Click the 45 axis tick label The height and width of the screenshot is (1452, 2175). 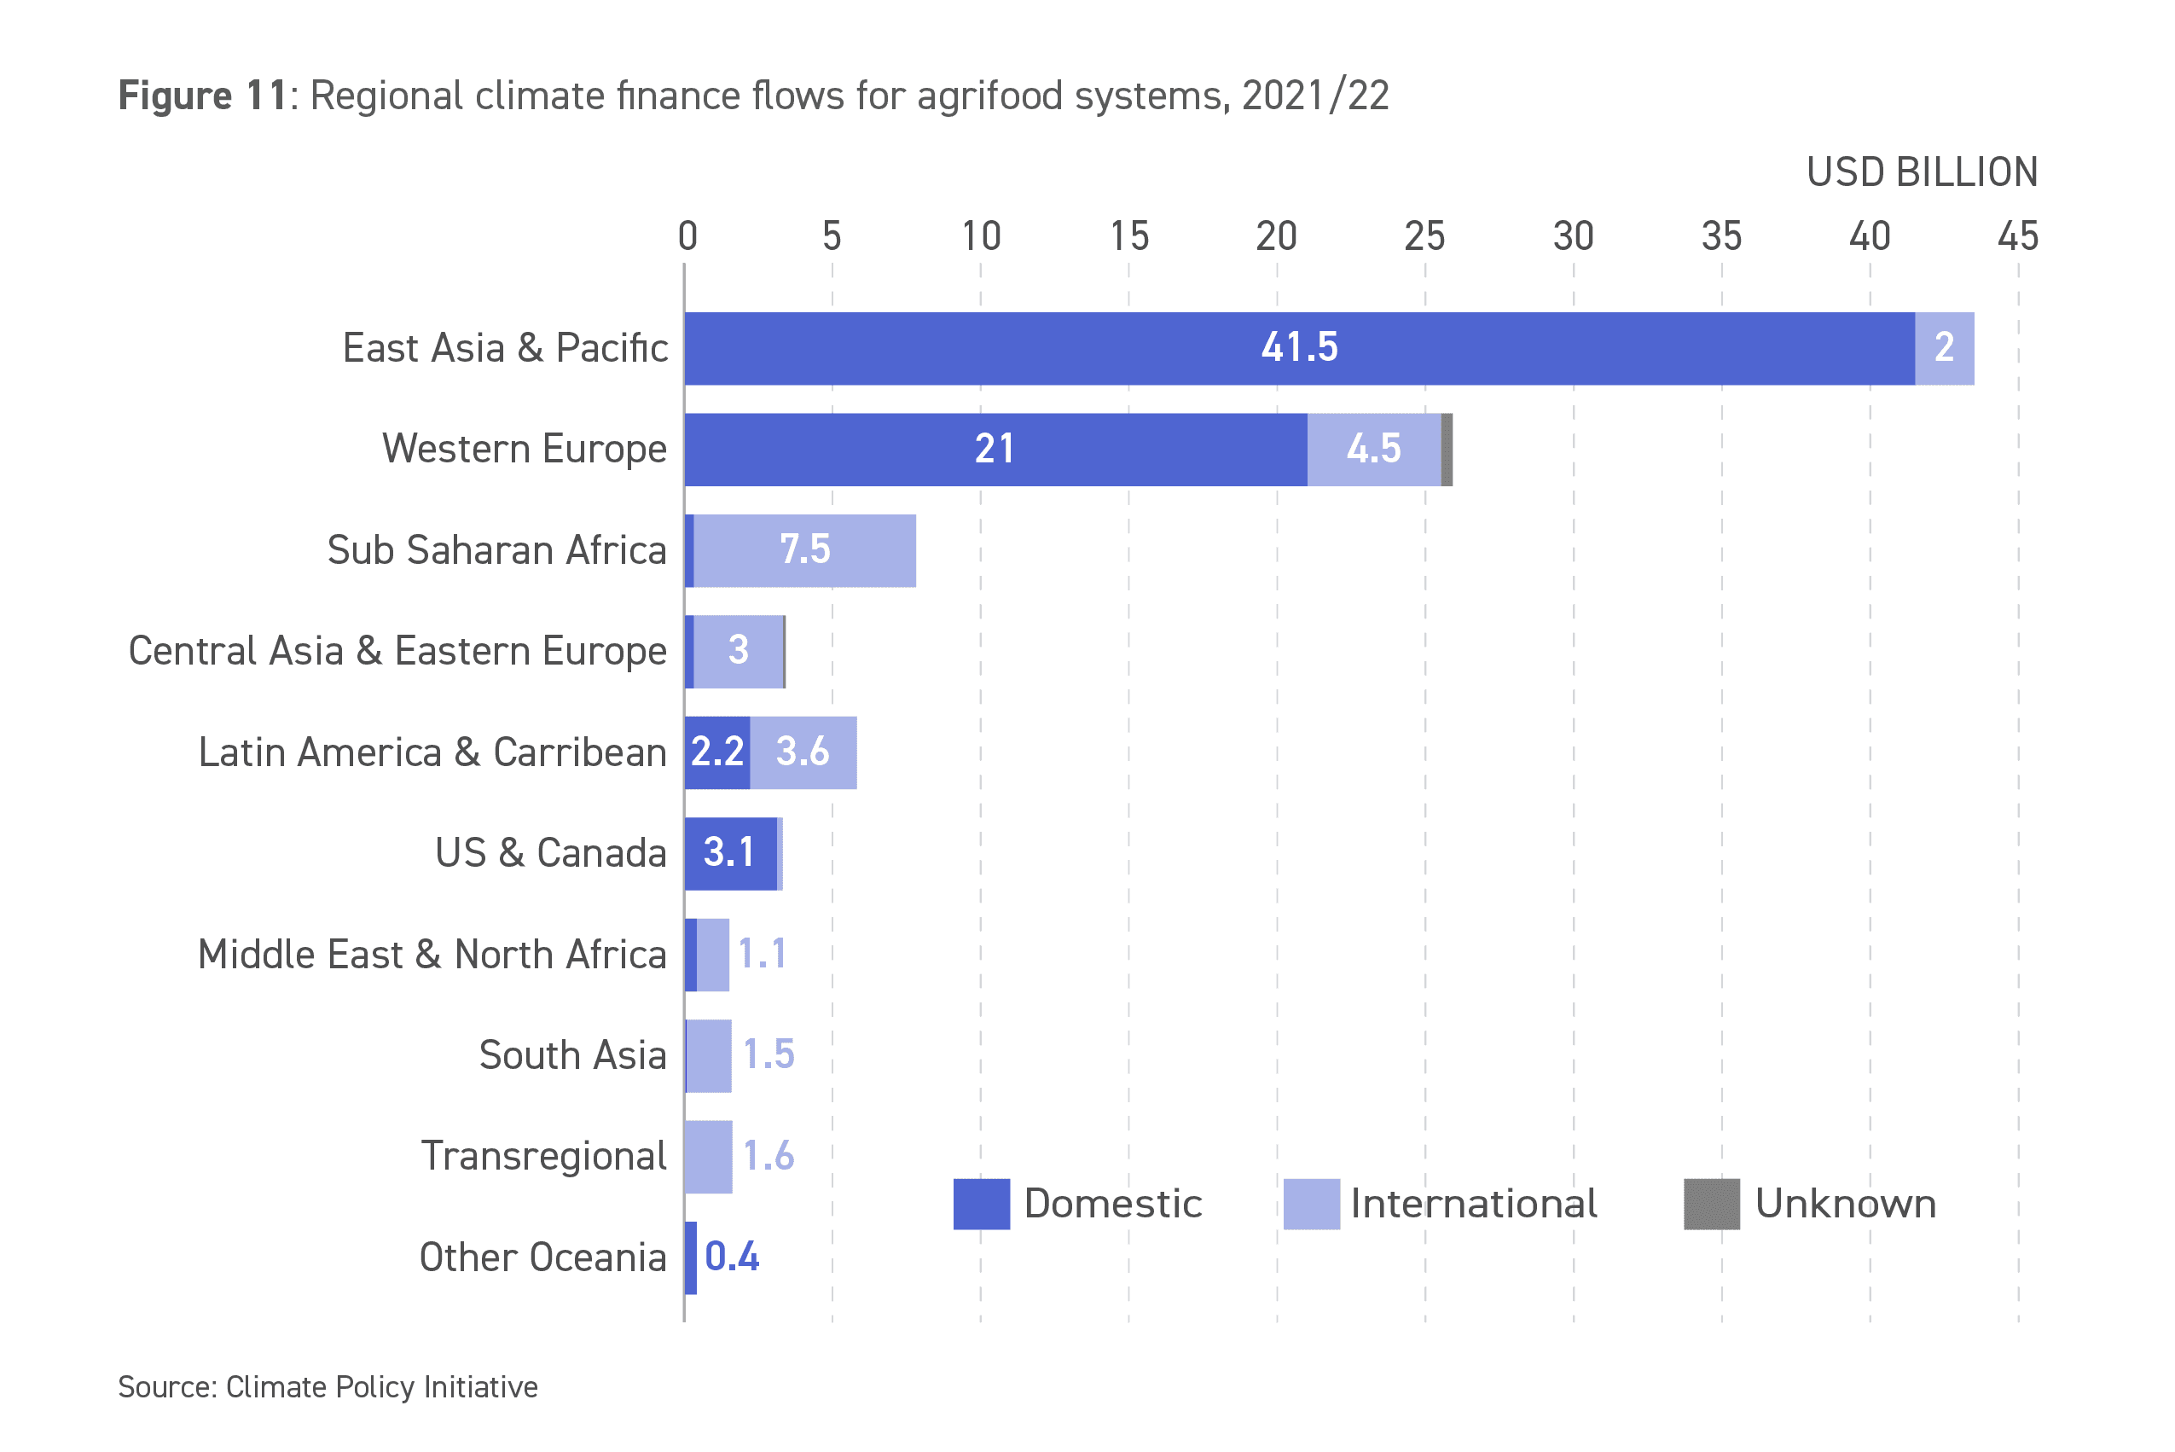[2017, 237]
